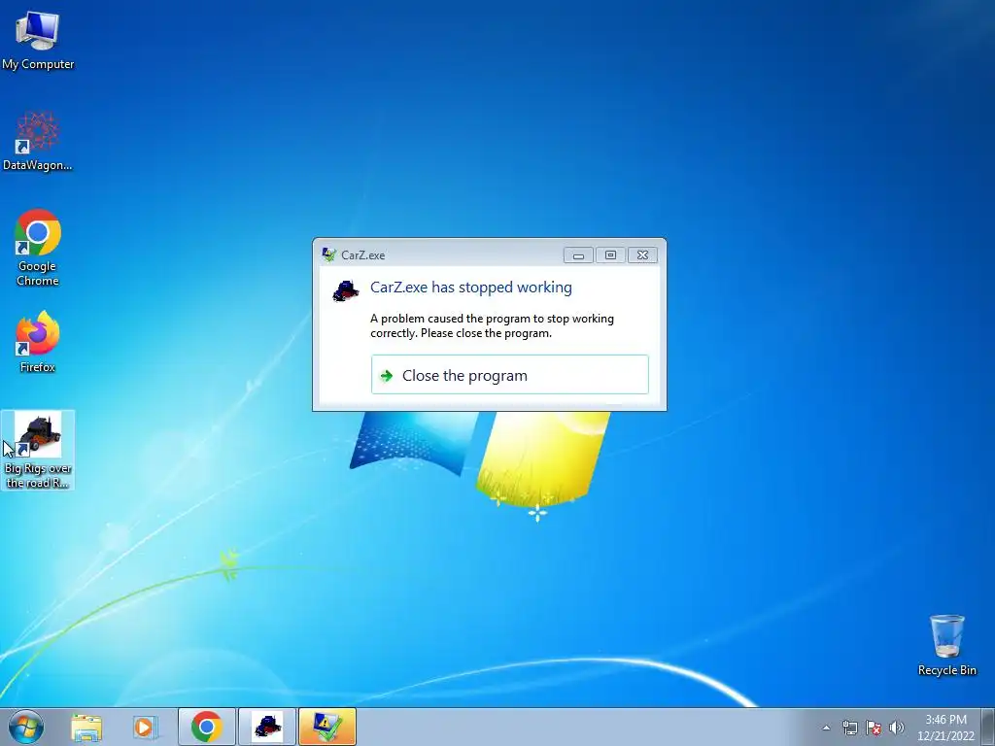Select the DataWagon desktop shortcut

point(38,142)
